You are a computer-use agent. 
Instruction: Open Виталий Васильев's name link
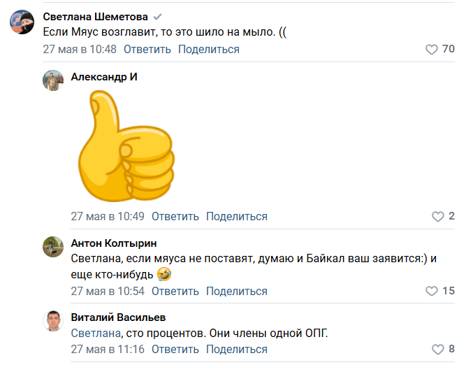point(118,317)
